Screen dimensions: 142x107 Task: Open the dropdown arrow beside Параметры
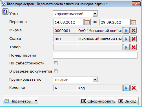click(x=36, y=101)
